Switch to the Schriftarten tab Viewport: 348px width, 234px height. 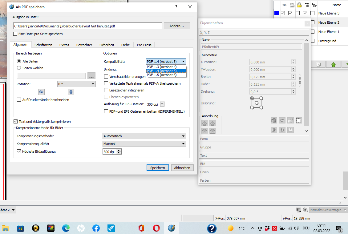pos(43,45)
